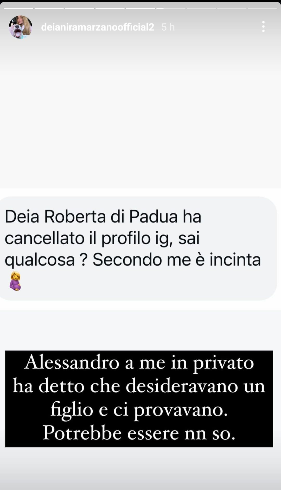Select the fourth story progress segment
Viewport: 281px width, 490px height.
(110, 8)
